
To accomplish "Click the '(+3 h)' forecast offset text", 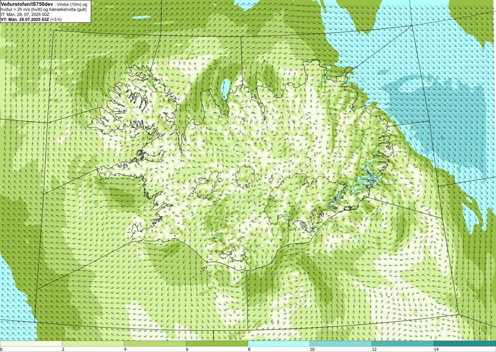I will 56,19.
